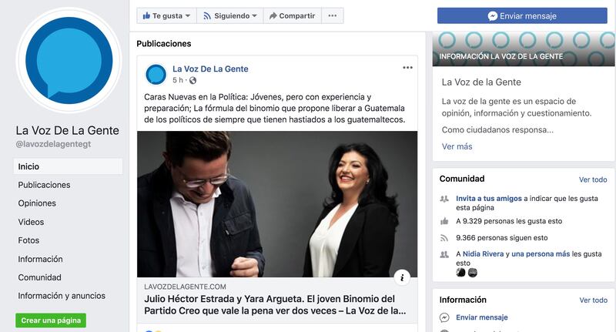Image resolution: width=616 pixels, height=332 pixels.
Task: Click the globe privacy icon on the post
Action: [192, 81]
